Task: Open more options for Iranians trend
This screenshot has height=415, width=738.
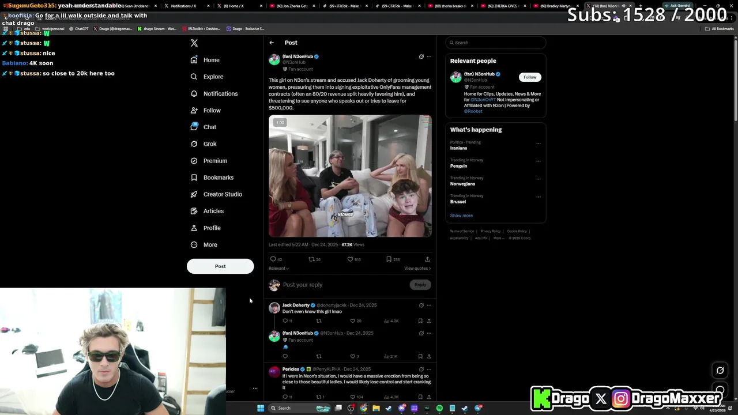Action: tap(539, 143)
